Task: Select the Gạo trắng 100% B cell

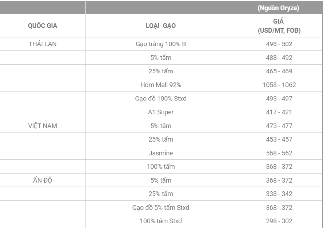Action: pos(161,44)
